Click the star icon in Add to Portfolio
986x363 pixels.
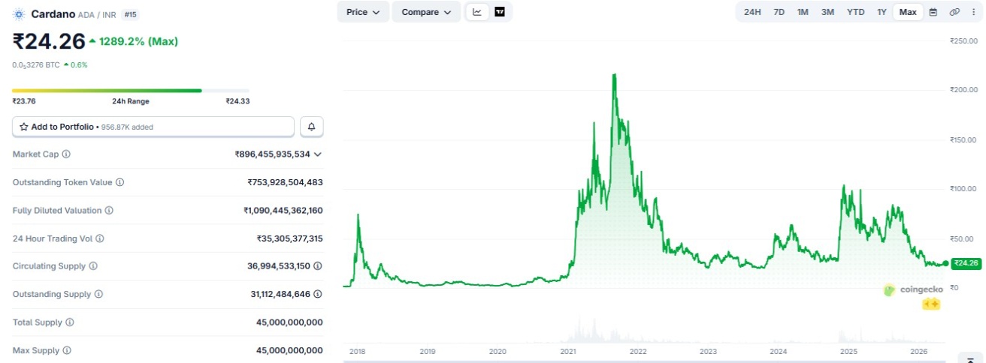coord(24,127)
